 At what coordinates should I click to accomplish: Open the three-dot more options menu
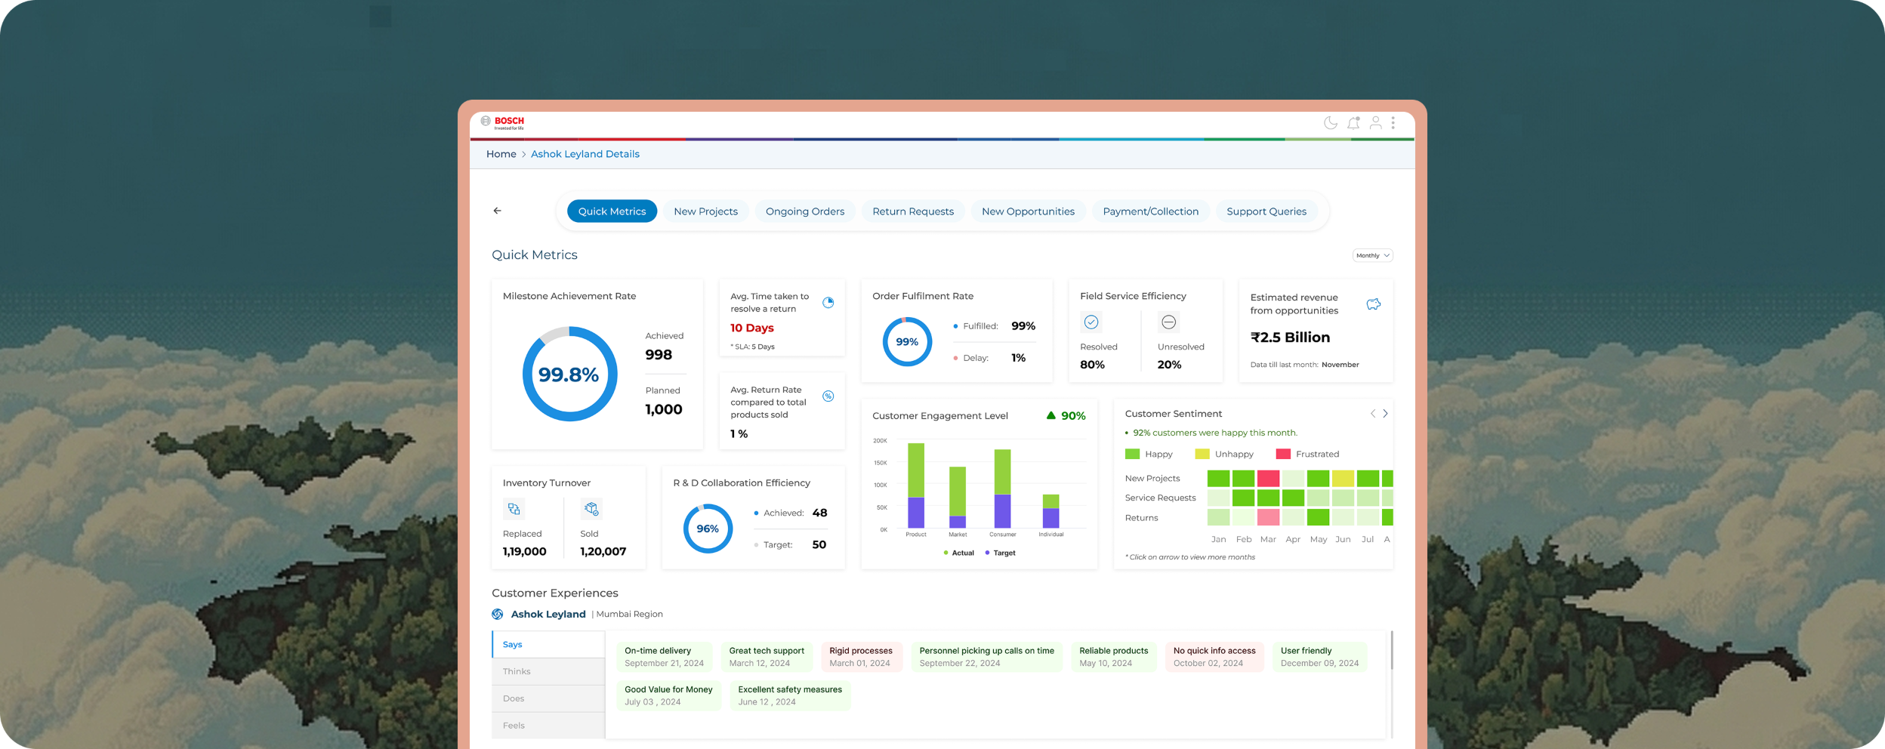pyautogui.click(x=1393, y=122)
